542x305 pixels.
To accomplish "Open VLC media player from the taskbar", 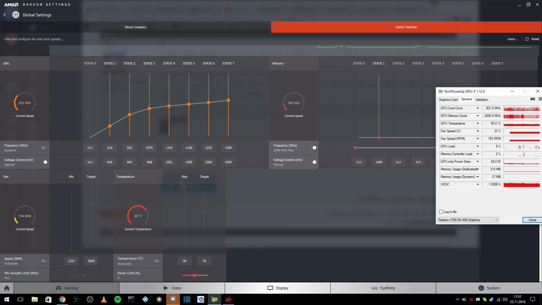I will [104, 299].
